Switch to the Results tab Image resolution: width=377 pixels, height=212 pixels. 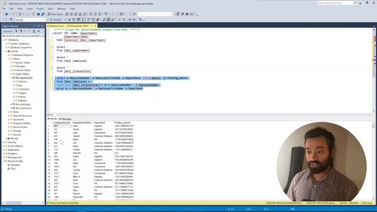point(52,119)
